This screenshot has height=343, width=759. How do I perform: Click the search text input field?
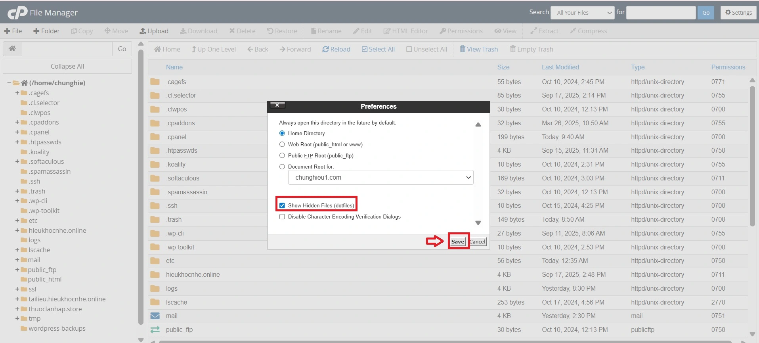tap(661, 13)
